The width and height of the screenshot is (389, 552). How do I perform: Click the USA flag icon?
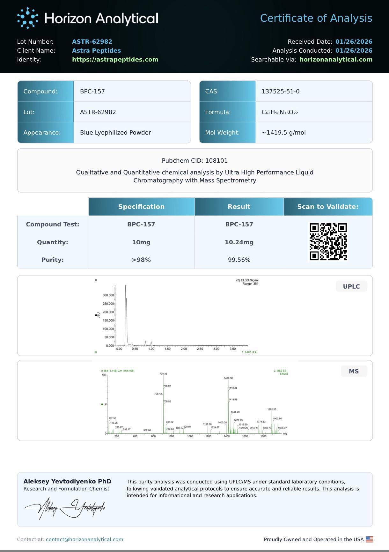(369, 539)
